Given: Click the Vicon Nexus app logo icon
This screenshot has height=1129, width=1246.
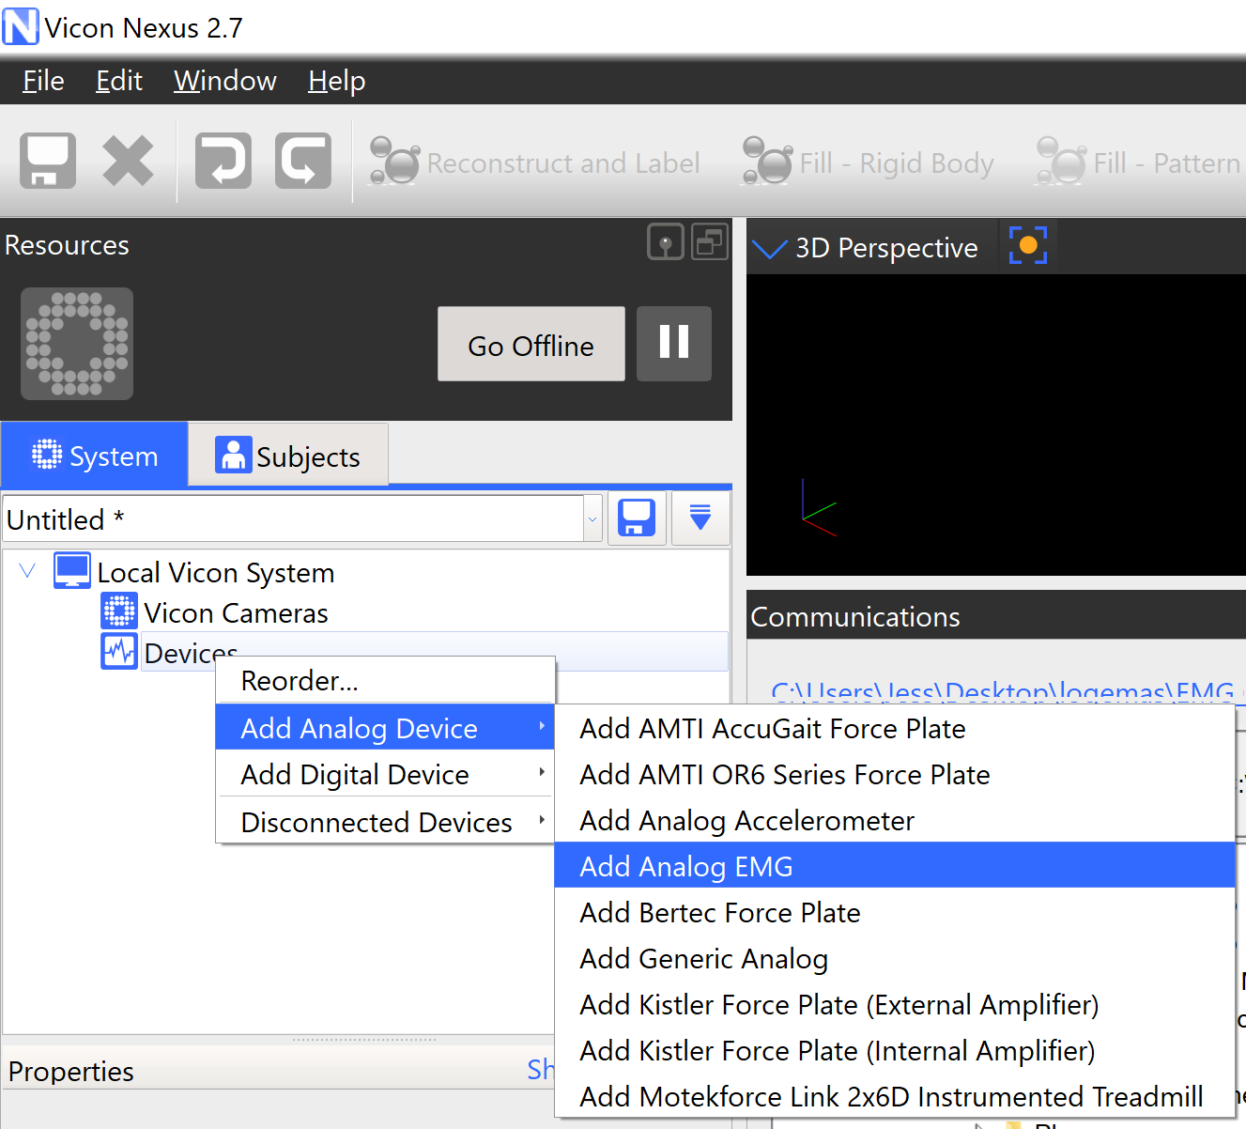Looking at the screenshot, I should coord(21,26).
